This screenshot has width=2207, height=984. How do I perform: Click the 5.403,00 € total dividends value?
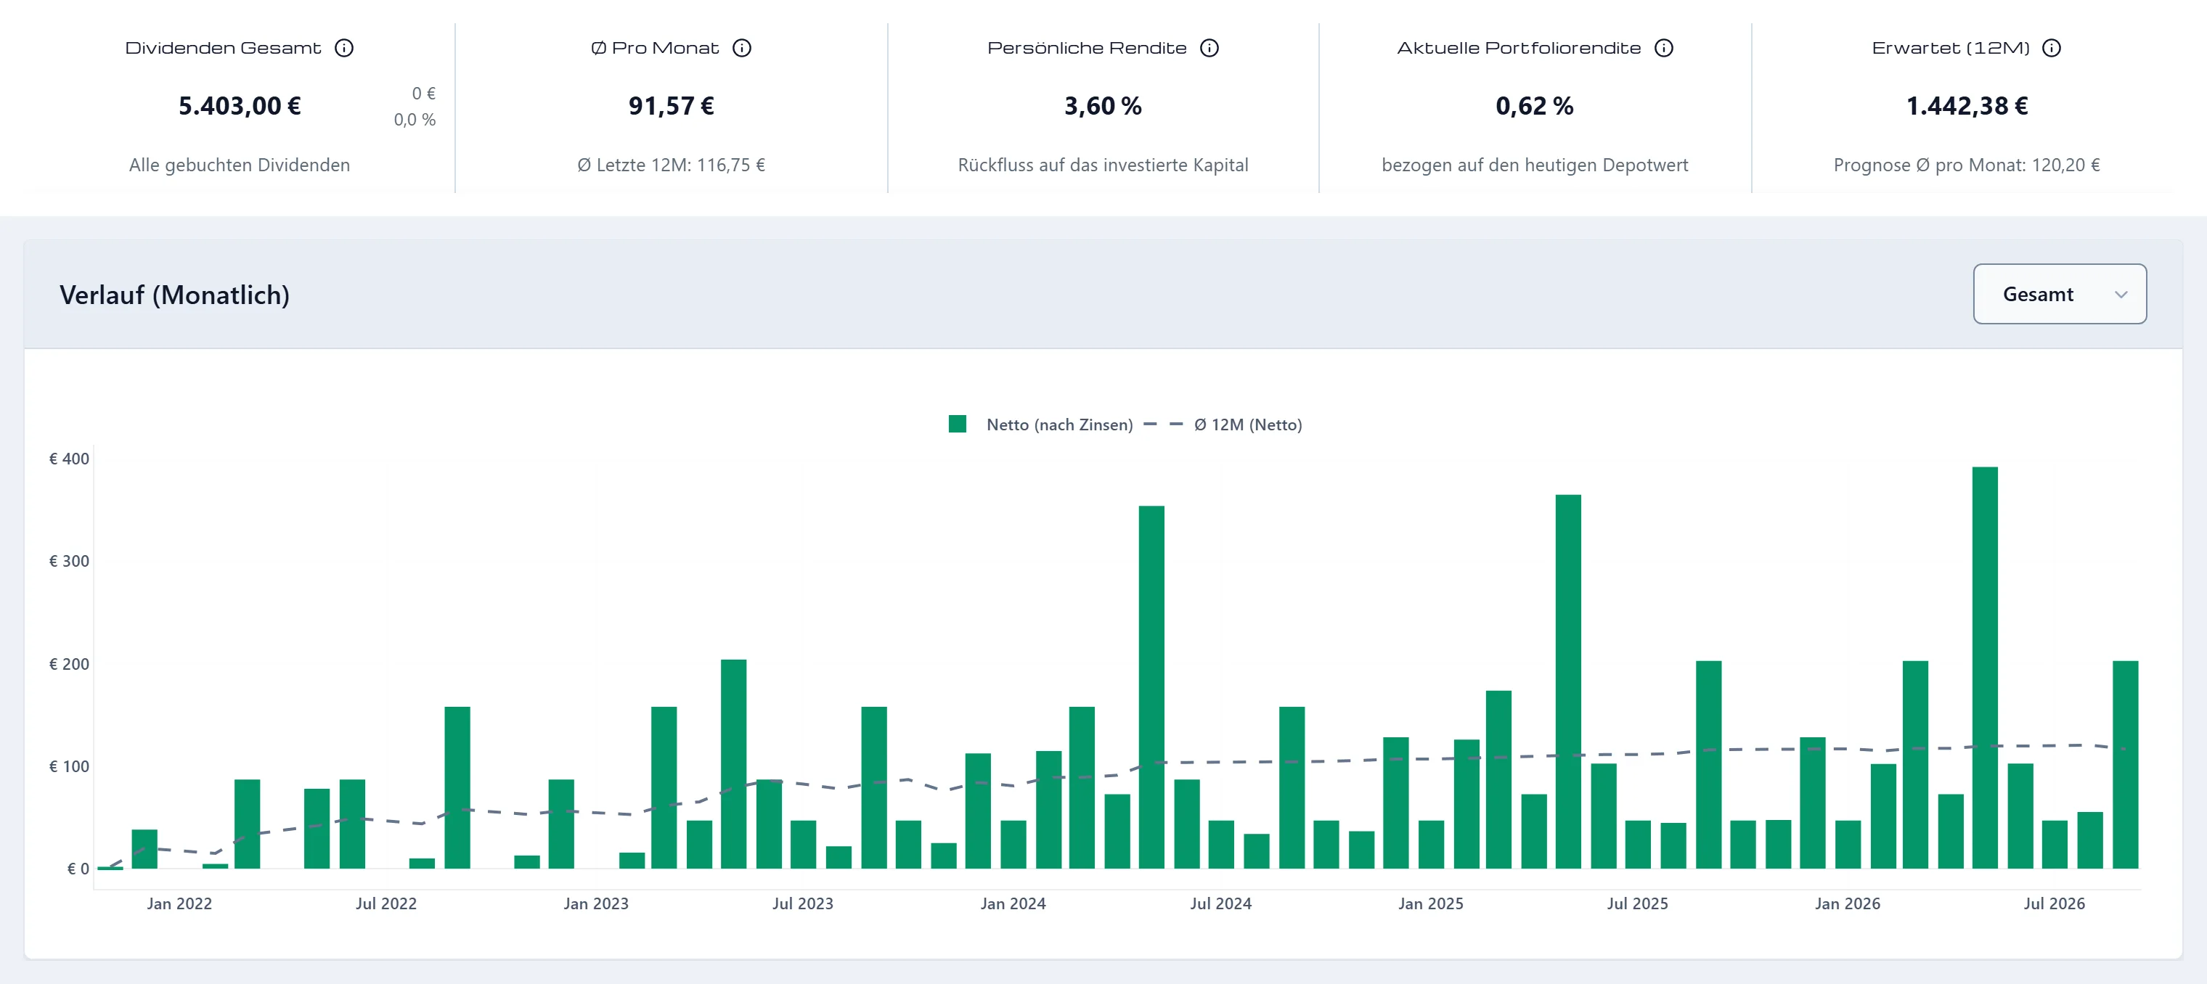240,106
